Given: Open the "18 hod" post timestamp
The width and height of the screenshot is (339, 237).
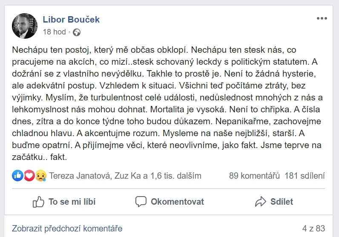Looking at the screenshot, I should (55, 32).
